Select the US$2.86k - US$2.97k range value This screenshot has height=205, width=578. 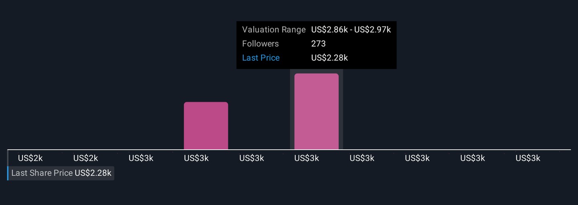(x=351, y=30)
